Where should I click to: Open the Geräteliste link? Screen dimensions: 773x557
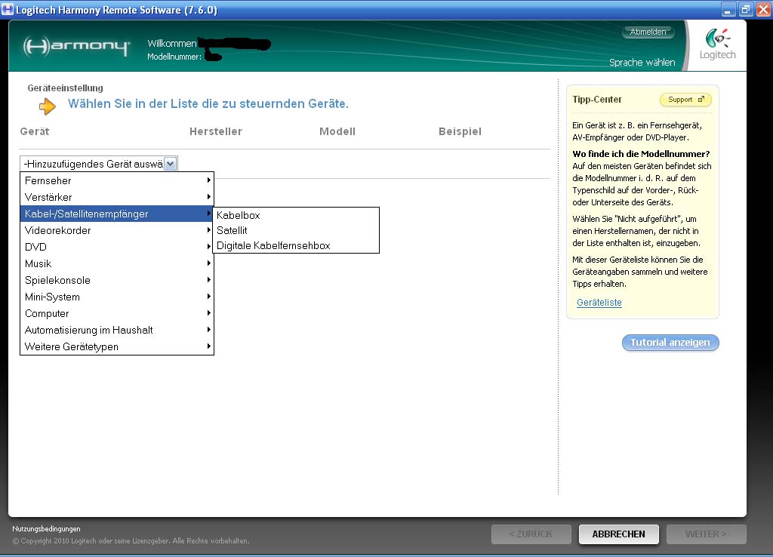pyautogui.click(x=599, y=303)
